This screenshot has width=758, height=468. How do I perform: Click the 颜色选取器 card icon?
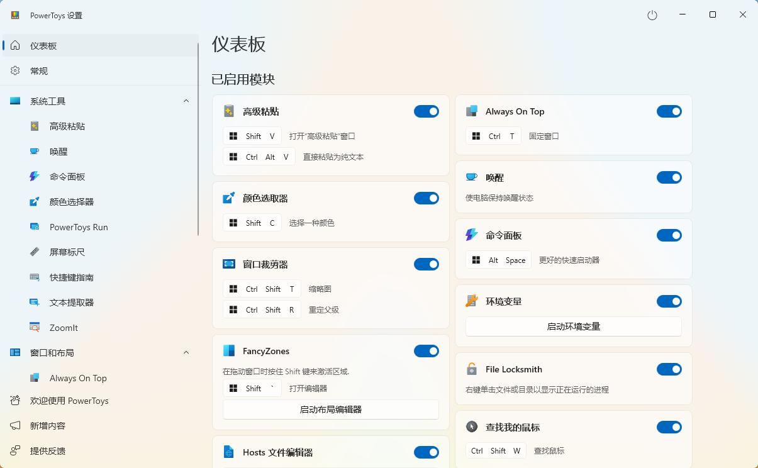229,198
